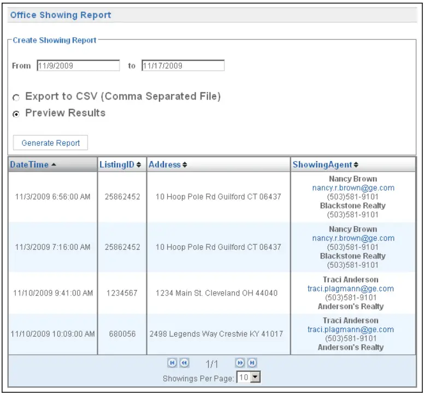
Task: Open nancy.r.brown@ge.com link in 7:16:00 AM row
Action: 353,238
